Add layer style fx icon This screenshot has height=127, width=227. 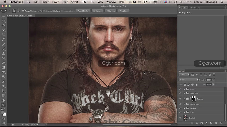coord(197,123)
